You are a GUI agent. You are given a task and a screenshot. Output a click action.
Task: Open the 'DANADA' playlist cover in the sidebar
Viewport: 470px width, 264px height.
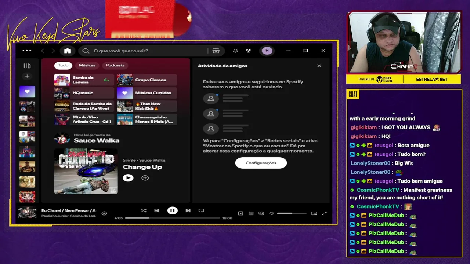27,197
